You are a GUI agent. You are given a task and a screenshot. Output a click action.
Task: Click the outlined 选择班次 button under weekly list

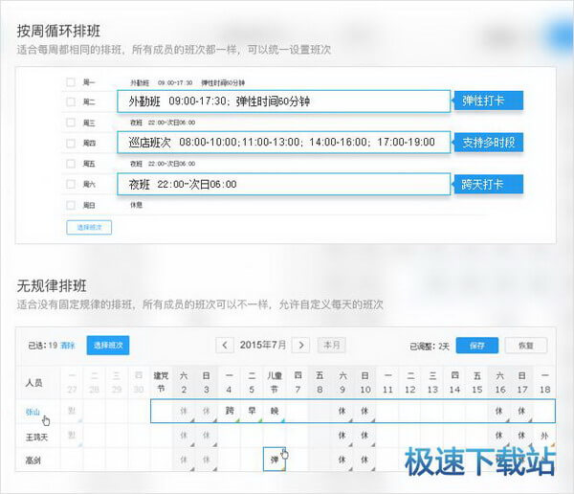click(x=89, y=227)
